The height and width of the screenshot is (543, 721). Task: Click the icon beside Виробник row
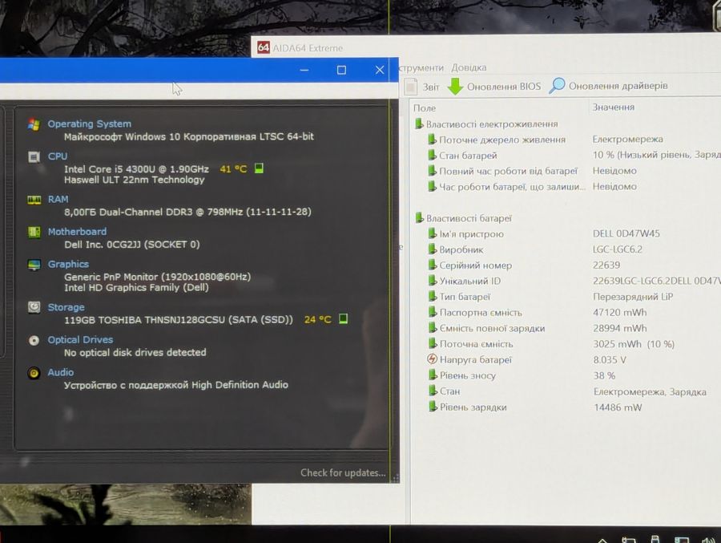pos(433,249)
